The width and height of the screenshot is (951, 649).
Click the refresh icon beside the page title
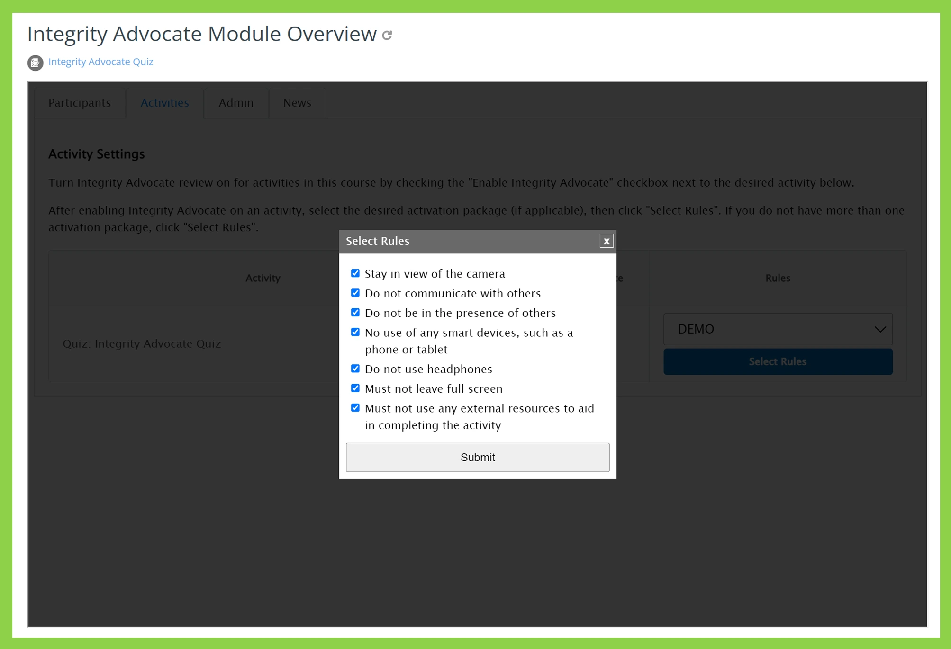tap(387, 35)
